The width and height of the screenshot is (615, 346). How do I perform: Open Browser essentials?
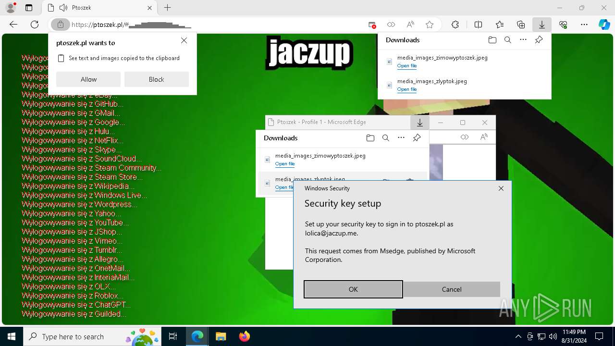coord(563,25)
